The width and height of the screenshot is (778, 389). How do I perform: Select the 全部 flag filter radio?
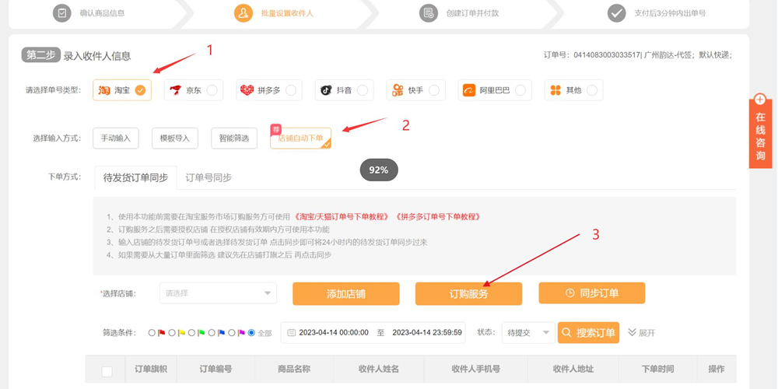point(251,333)
